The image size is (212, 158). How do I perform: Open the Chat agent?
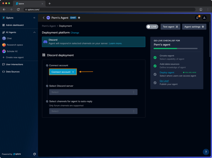coord(7,38)
